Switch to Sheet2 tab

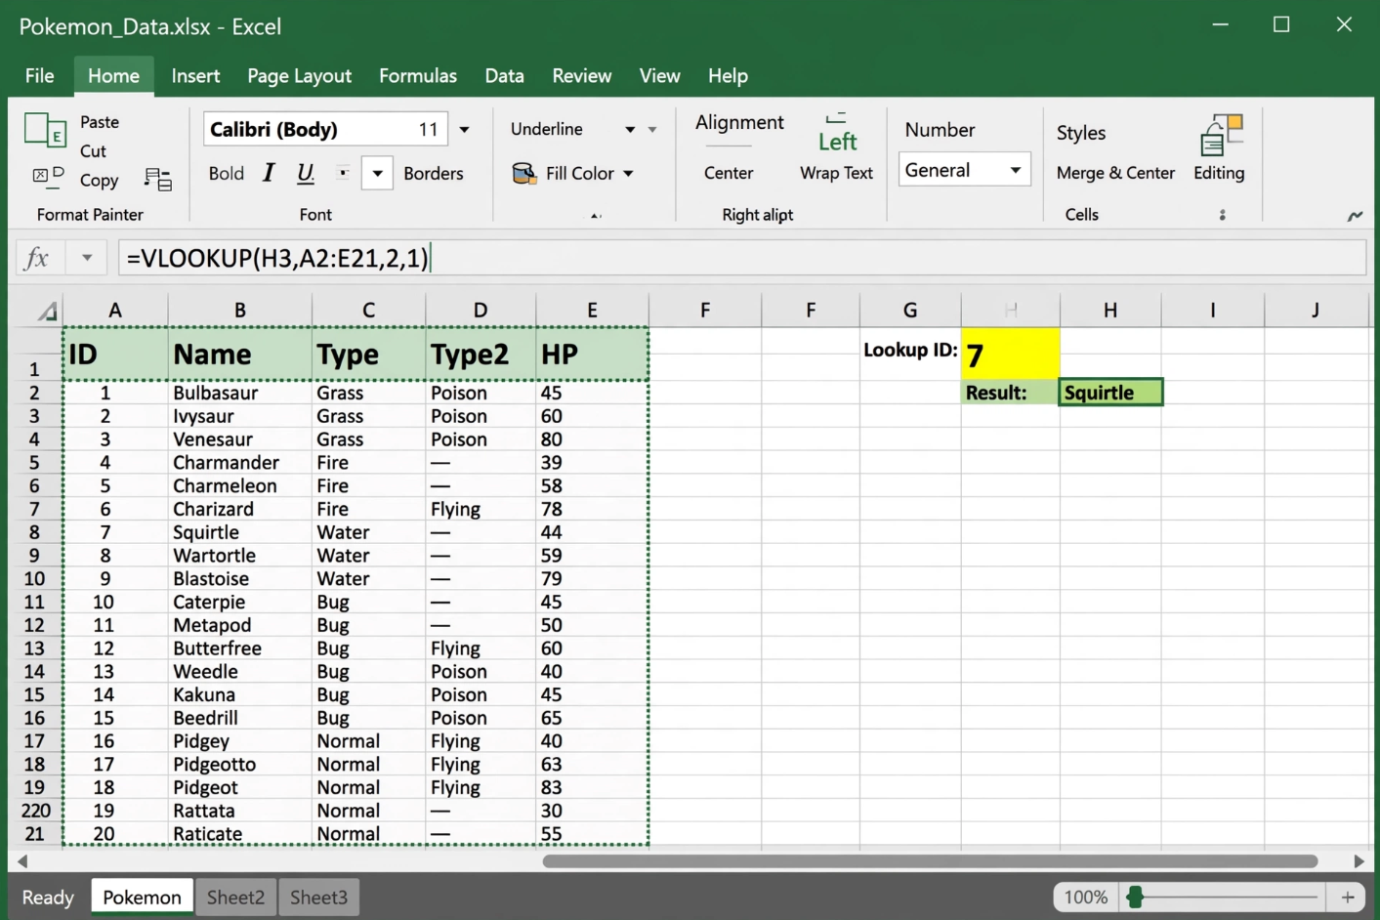235,897
